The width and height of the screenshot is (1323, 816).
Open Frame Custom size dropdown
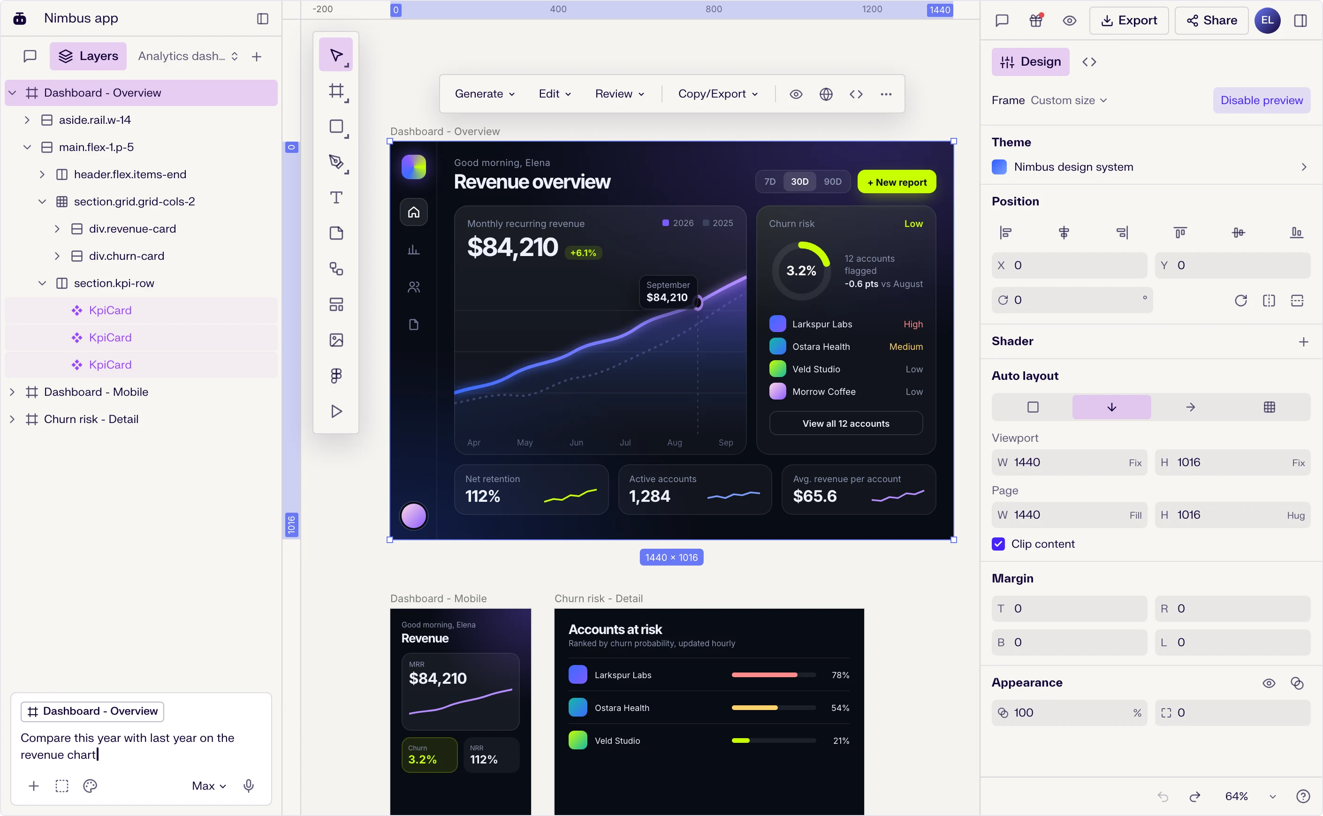[1069, 100]
